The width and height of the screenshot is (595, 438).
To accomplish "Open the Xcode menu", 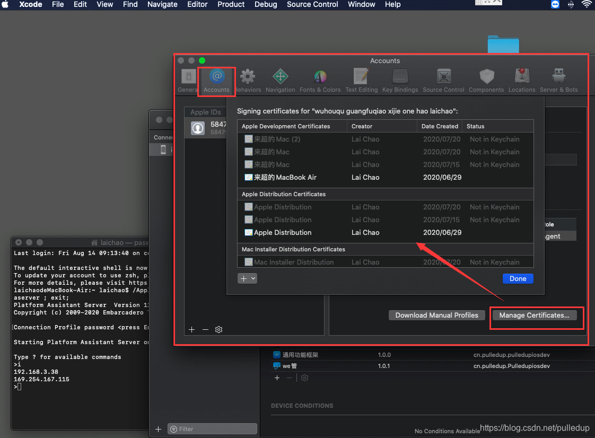I will click(30, 5).
